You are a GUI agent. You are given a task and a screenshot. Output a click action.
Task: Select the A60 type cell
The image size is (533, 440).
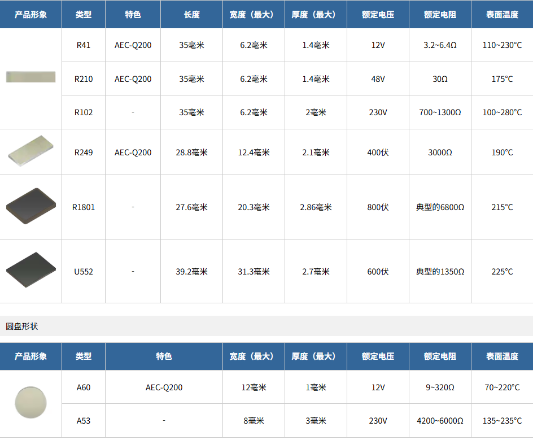84,387
